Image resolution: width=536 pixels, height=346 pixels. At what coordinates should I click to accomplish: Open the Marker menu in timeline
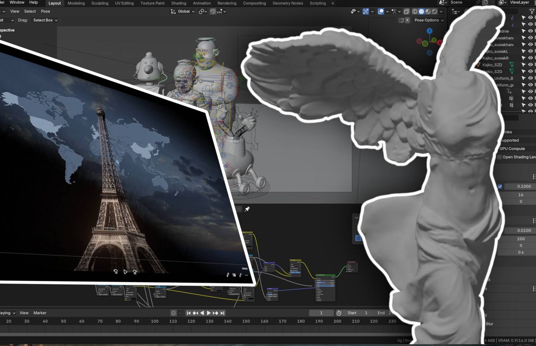40,313
